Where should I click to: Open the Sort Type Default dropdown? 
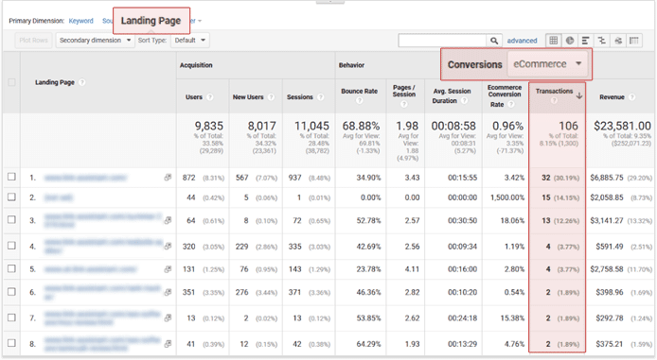pos(189,40)
